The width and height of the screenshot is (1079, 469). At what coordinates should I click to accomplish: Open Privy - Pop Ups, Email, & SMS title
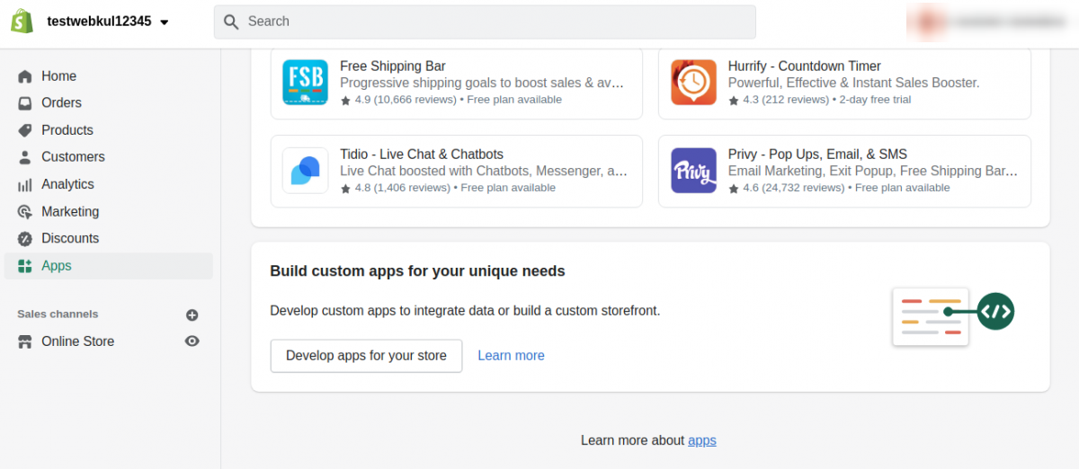[x=817, y=155]
